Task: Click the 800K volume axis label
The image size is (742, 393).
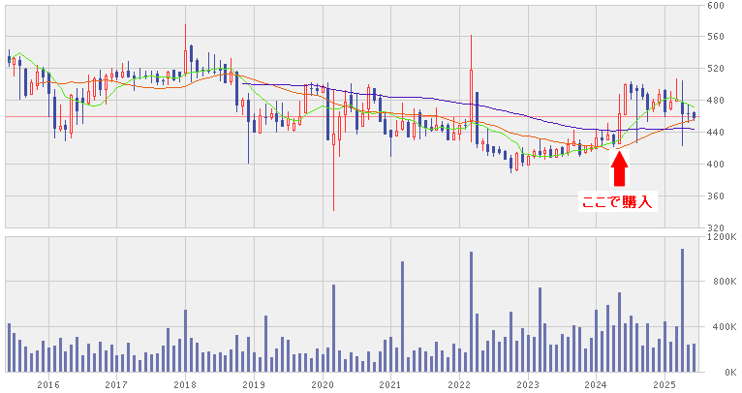Action: [x=726, y=282]
